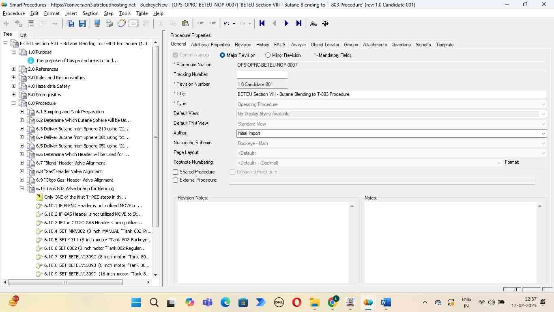This screenshot has width=554, height=312.
Task: Click the paste clipboard icon
Action: pyautogui.click(x=185, y=24)
